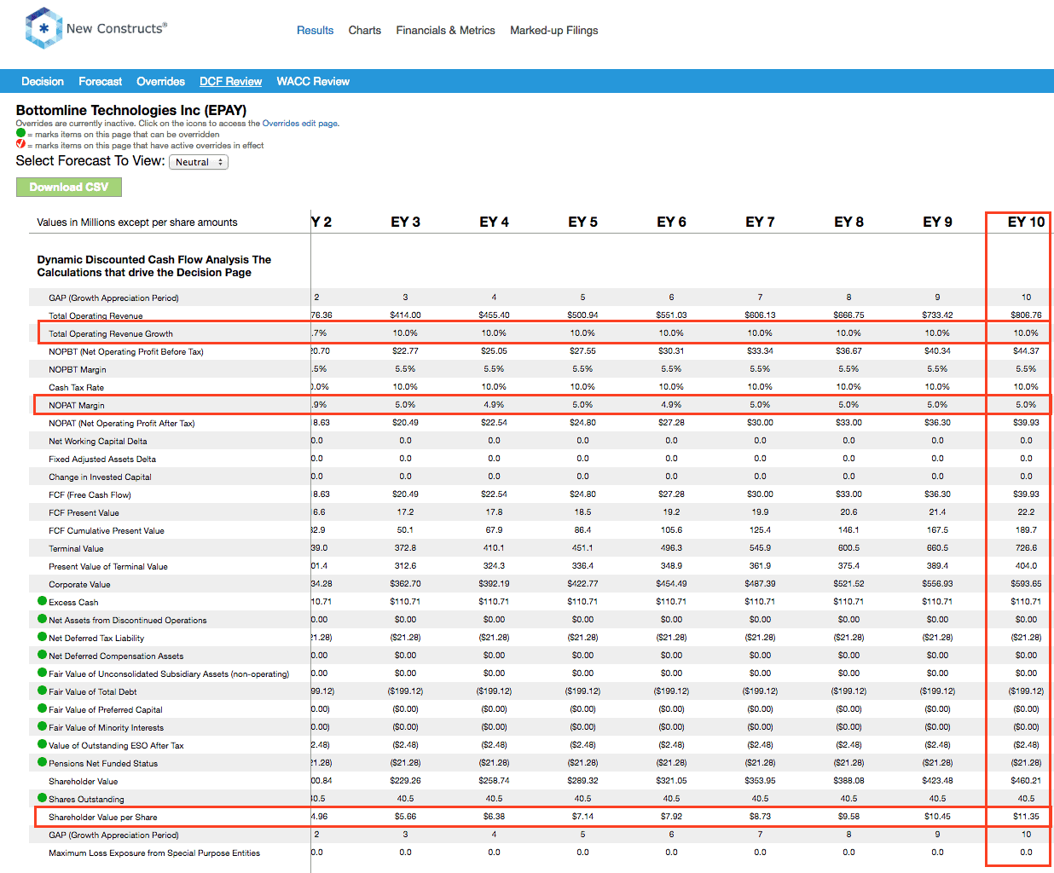Viewport: 1054px width, 873px height.
Task: Click the red checkmark legend icon for active overrides
Action: [20, 144]
